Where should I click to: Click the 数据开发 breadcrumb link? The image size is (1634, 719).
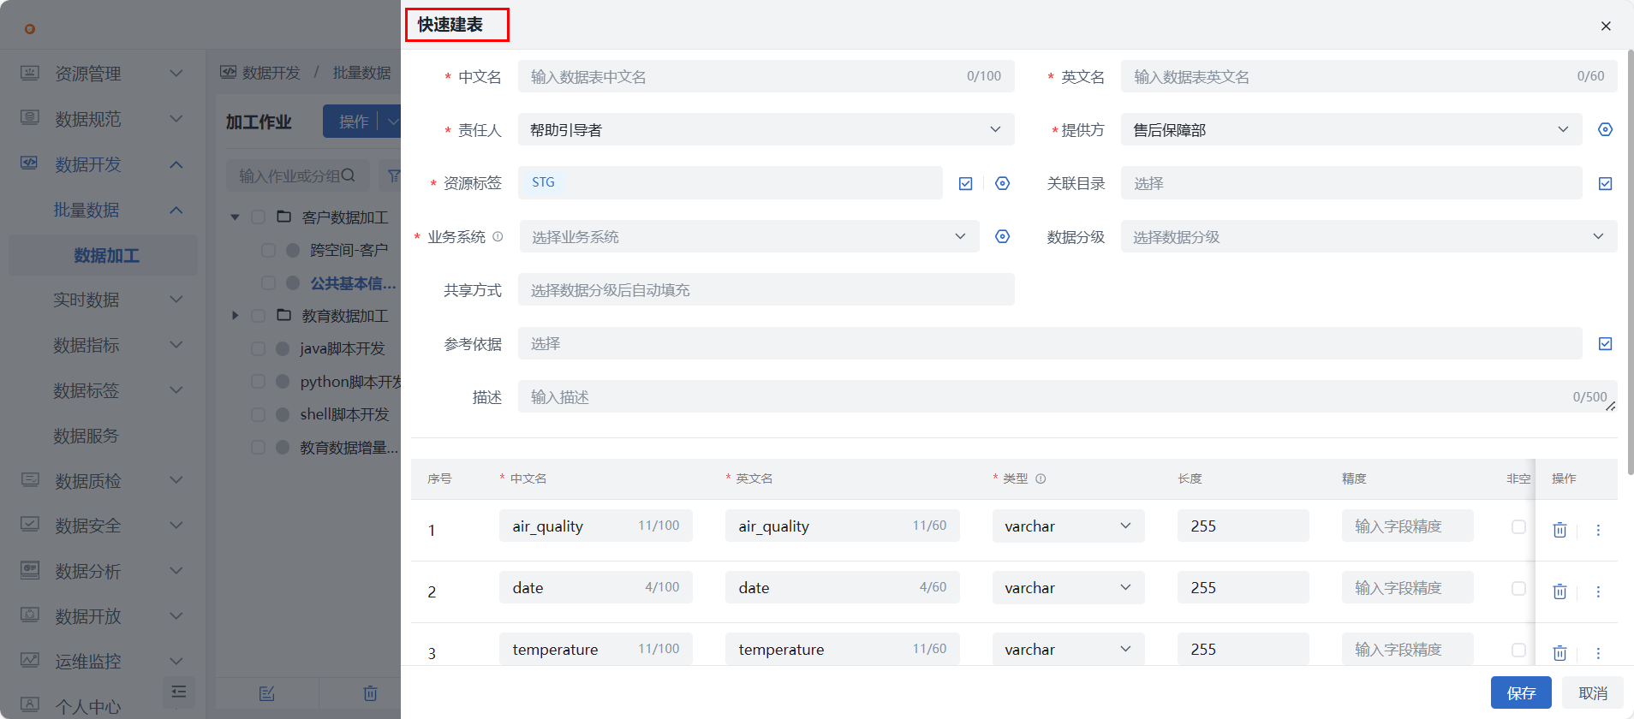coord(271,73)
